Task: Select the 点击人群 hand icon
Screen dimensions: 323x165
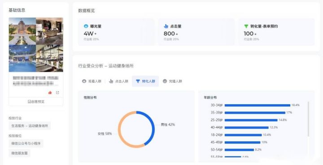Action: 111,81
